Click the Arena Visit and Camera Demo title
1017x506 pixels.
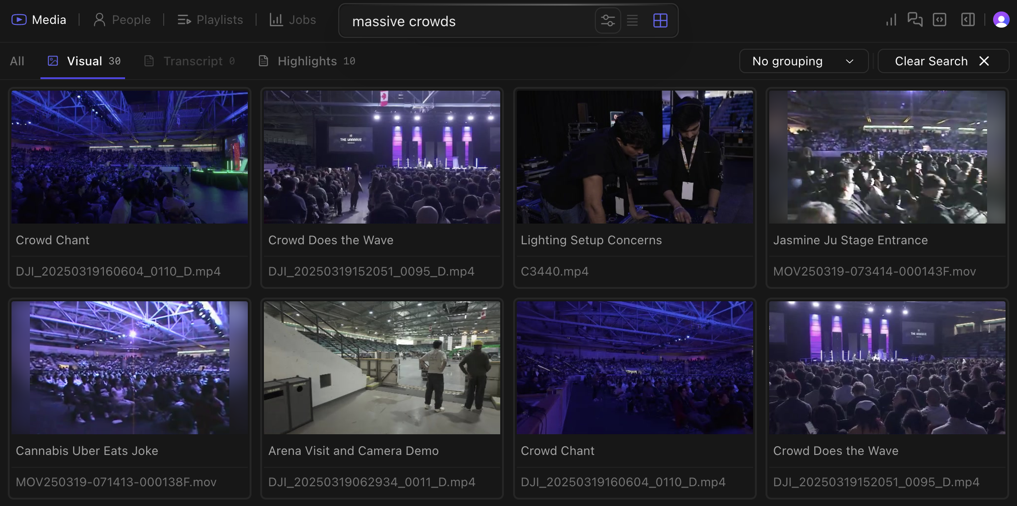tap(354, 451)
